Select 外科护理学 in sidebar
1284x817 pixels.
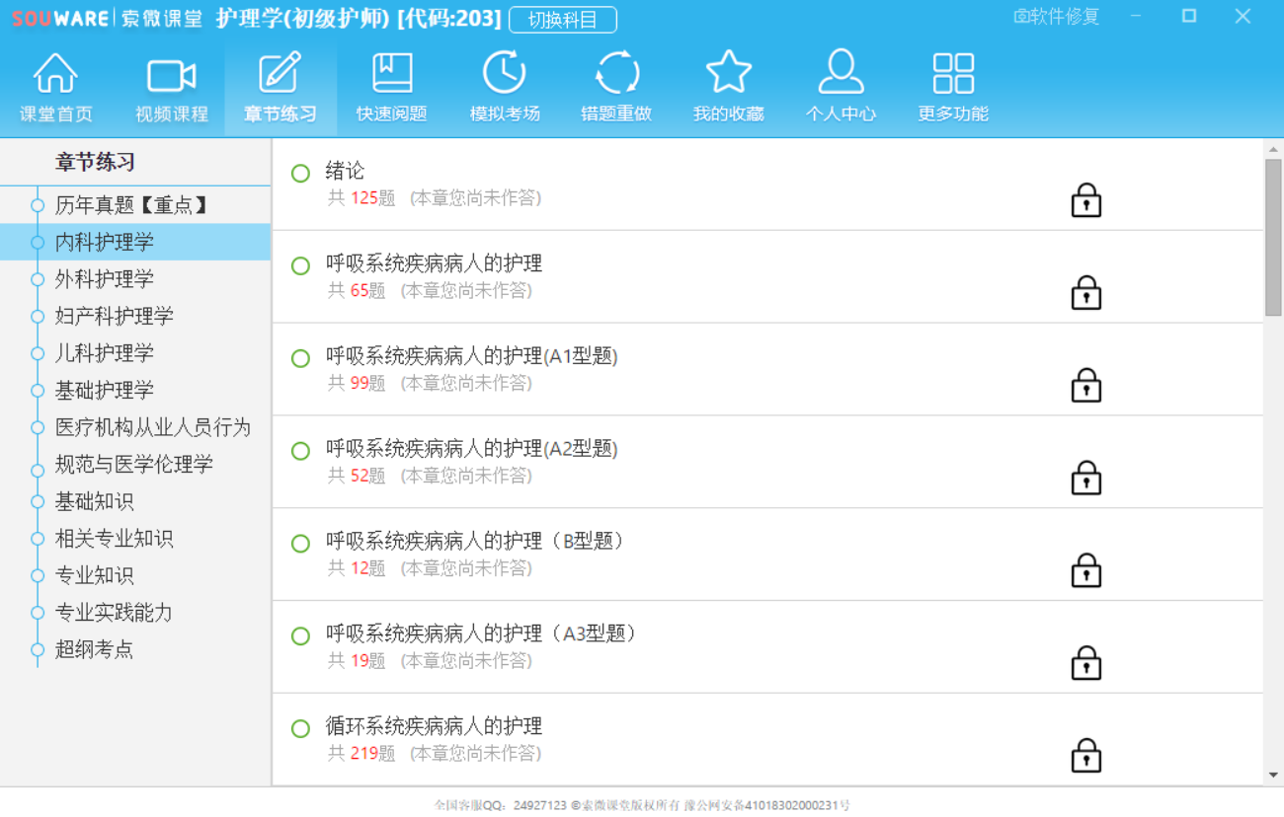tap(135, 279)
